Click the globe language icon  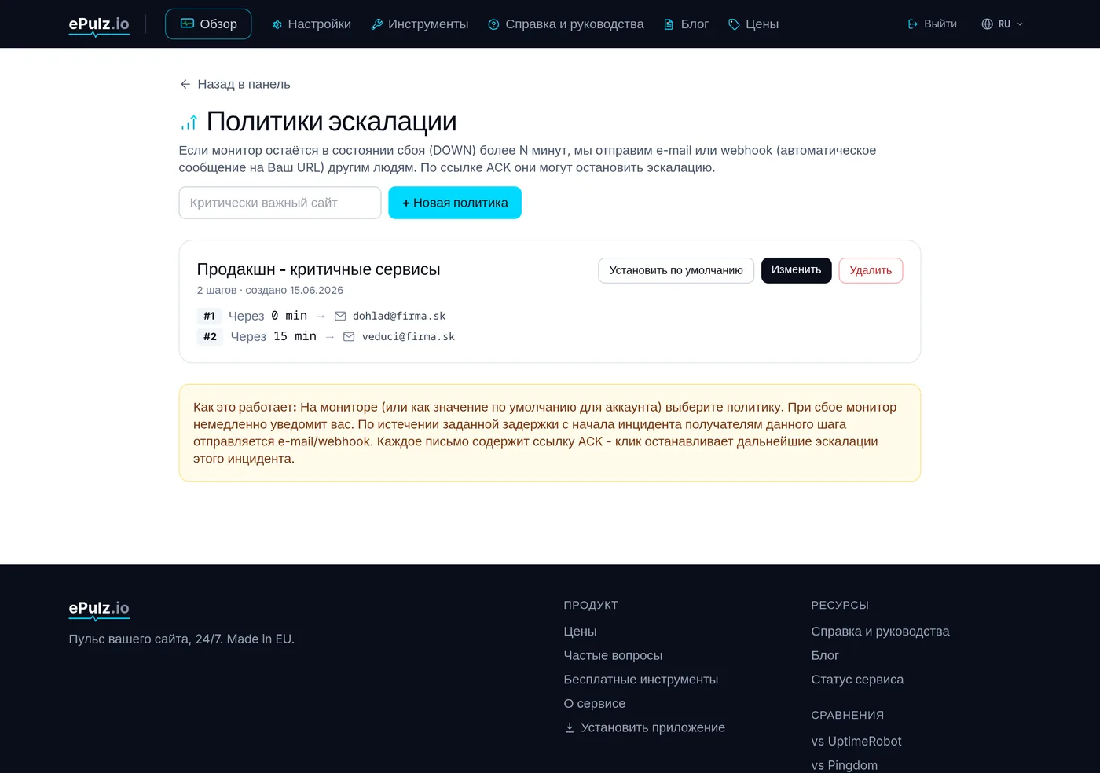point(988,24)
